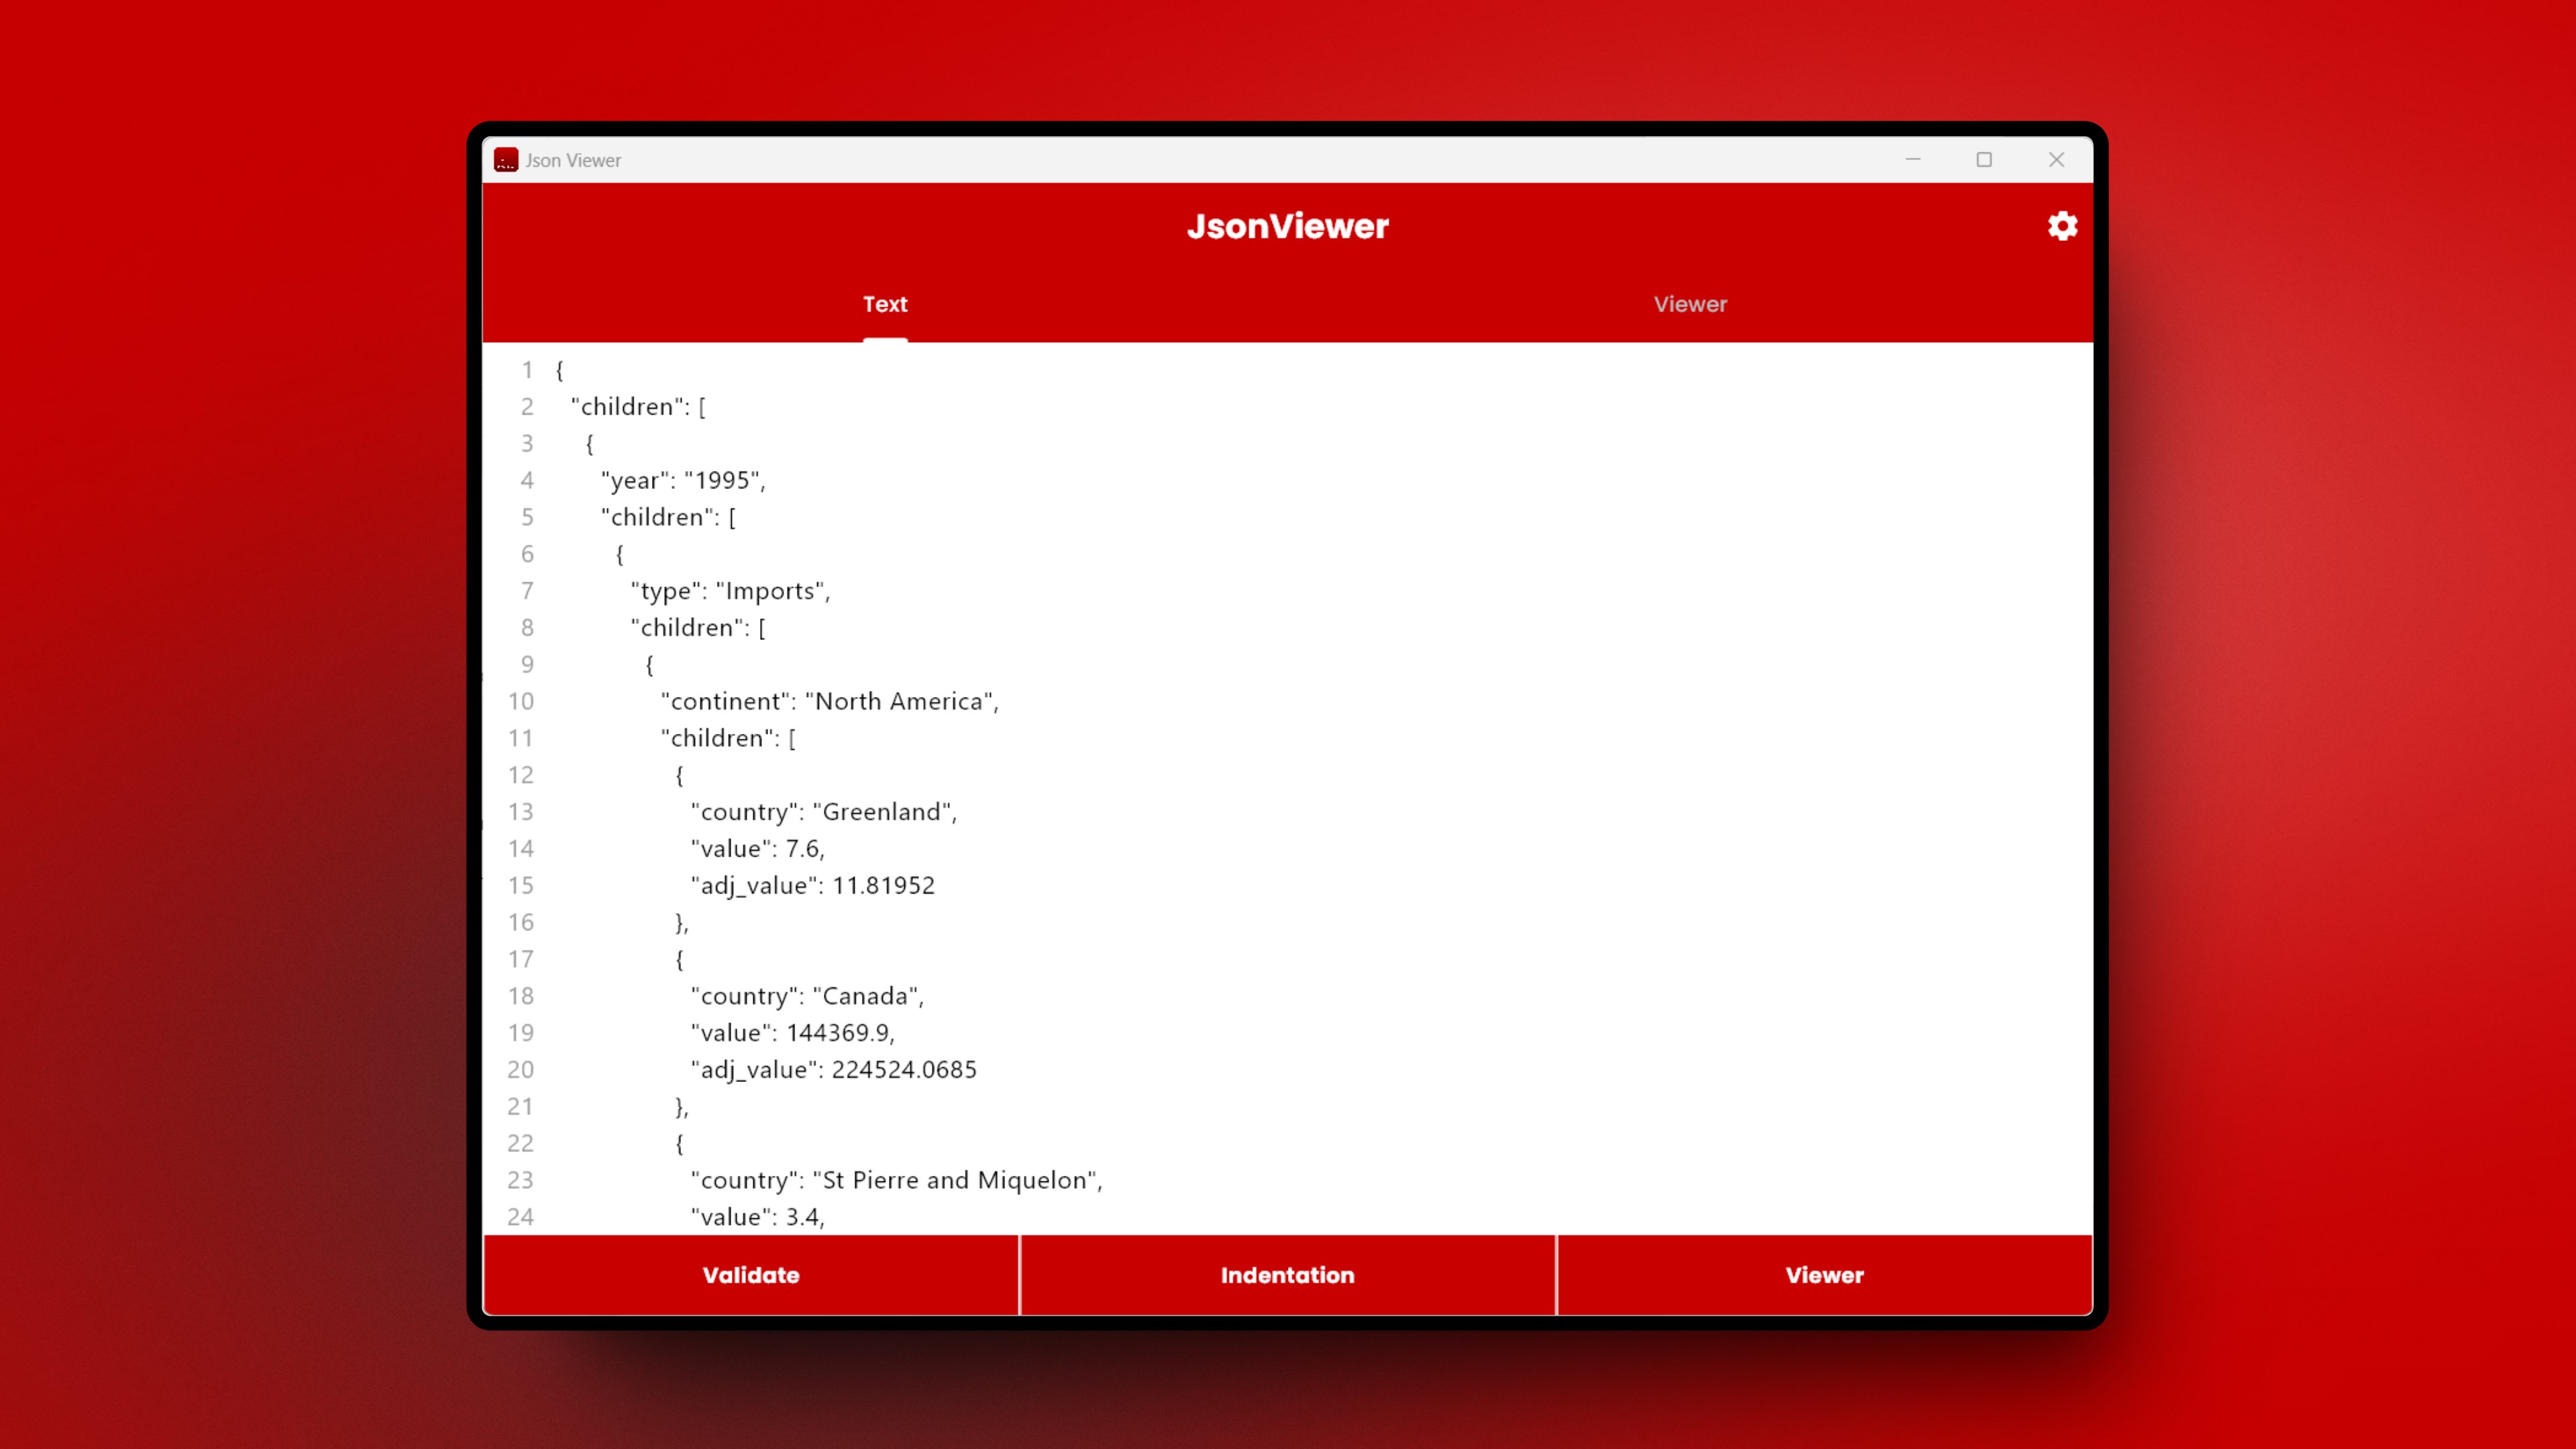Click line number 1 in the gutter
This screenshot has width=2576, height=1449.
point(527,370)
